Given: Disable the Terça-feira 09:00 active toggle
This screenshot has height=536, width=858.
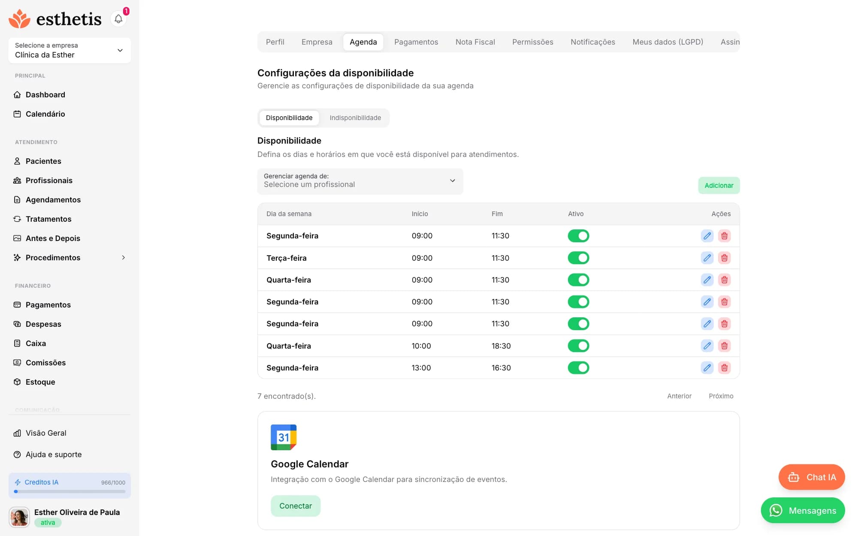Looking at the screenshot, I should [578, 258].
